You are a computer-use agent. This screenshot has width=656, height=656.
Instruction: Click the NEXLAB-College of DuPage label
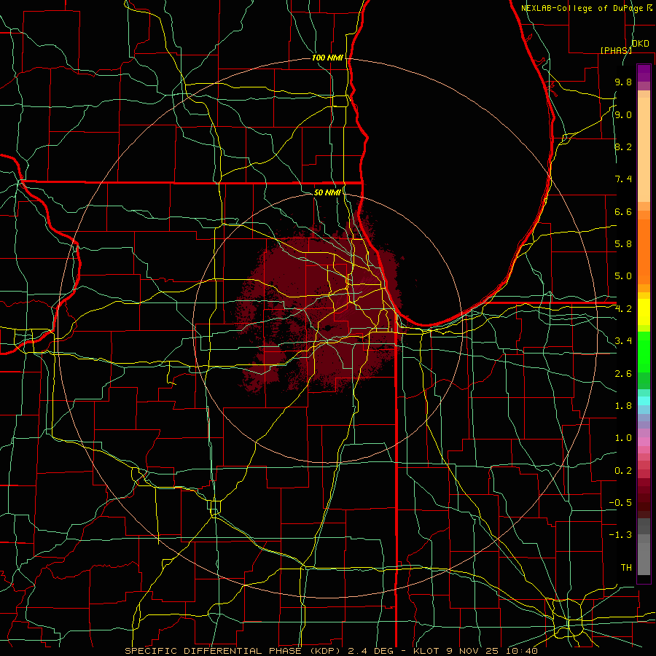[582, 8]
